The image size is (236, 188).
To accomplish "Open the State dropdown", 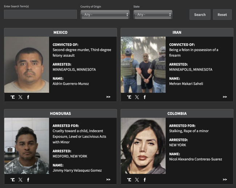I will [x=153, y=15].
